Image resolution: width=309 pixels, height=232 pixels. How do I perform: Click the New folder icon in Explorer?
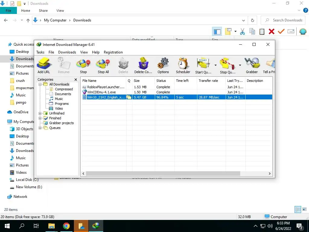(228, 31)
